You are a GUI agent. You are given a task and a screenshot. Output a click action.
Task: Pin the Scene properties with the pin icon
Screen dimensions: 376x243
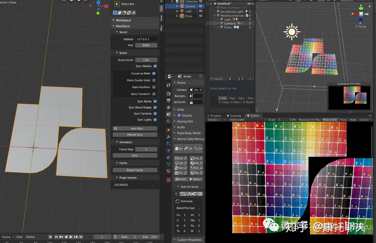click(201, 76)
